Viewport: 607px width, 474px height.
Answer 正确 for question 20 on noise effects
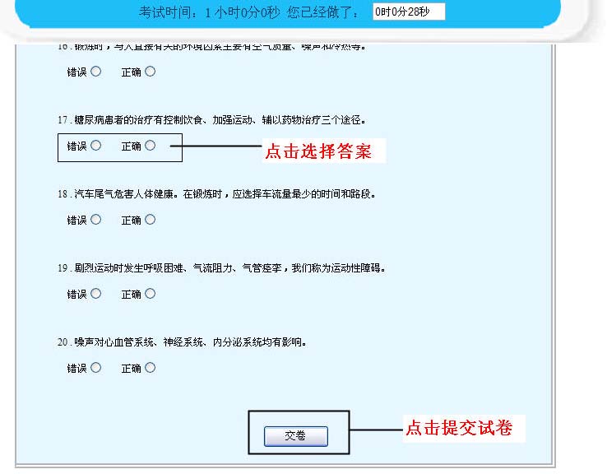150,368
